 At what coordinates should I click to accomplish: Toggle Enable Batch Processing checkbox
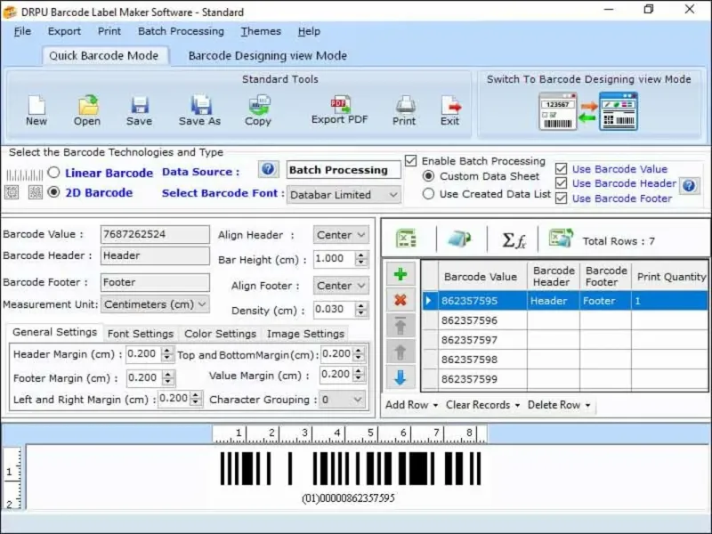coord(411,161)
